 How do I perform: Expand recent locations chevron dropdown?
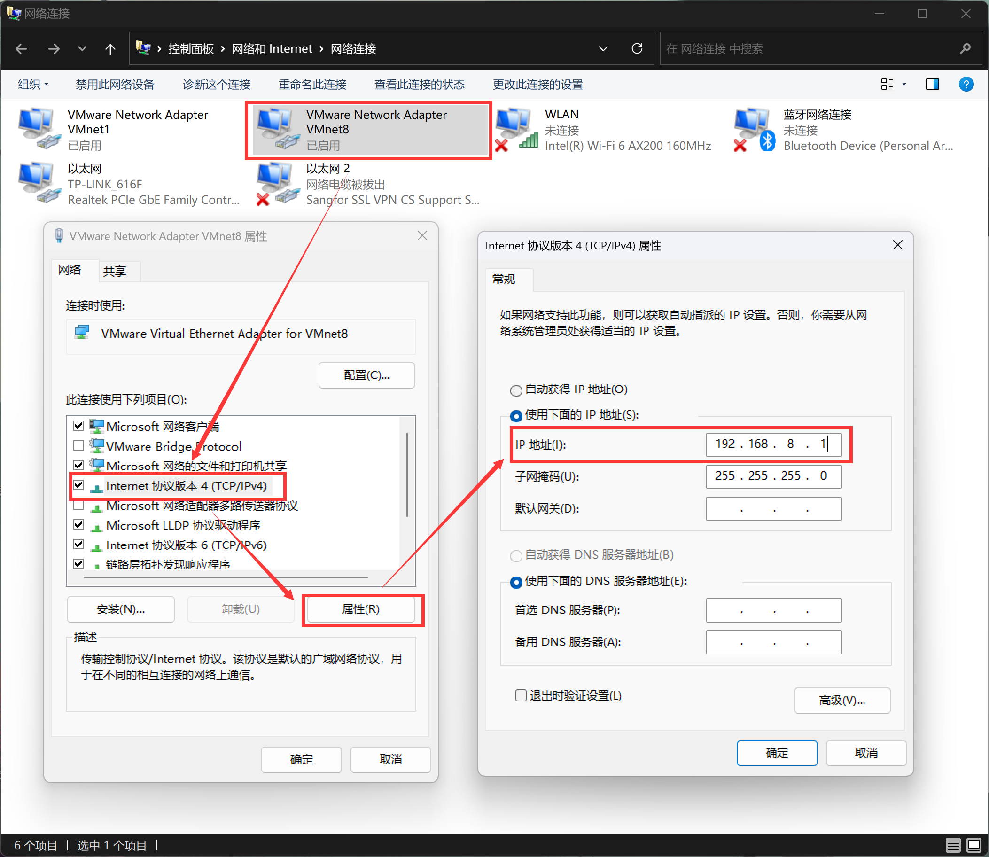point(82,49)
